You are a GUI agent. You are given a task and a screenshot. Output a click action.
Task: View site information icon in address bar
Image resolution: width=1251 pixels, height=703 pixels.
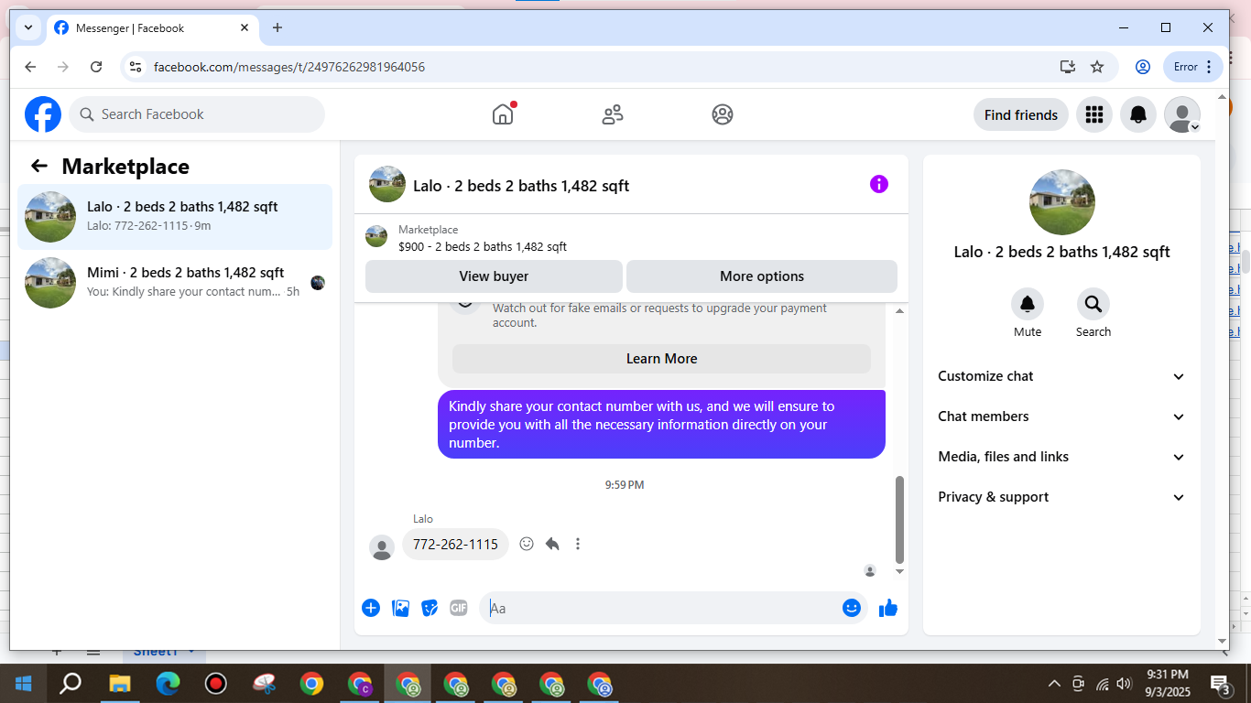[136, 67]
